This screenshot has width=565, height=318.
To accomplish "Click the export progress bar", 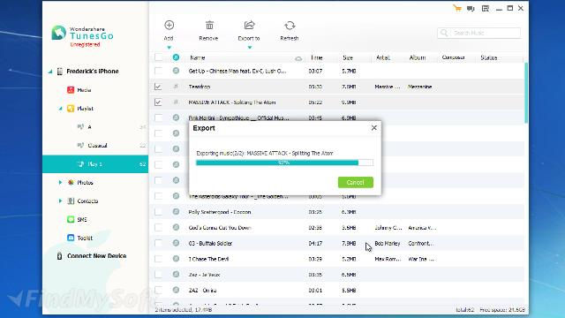I will point(284,163).
